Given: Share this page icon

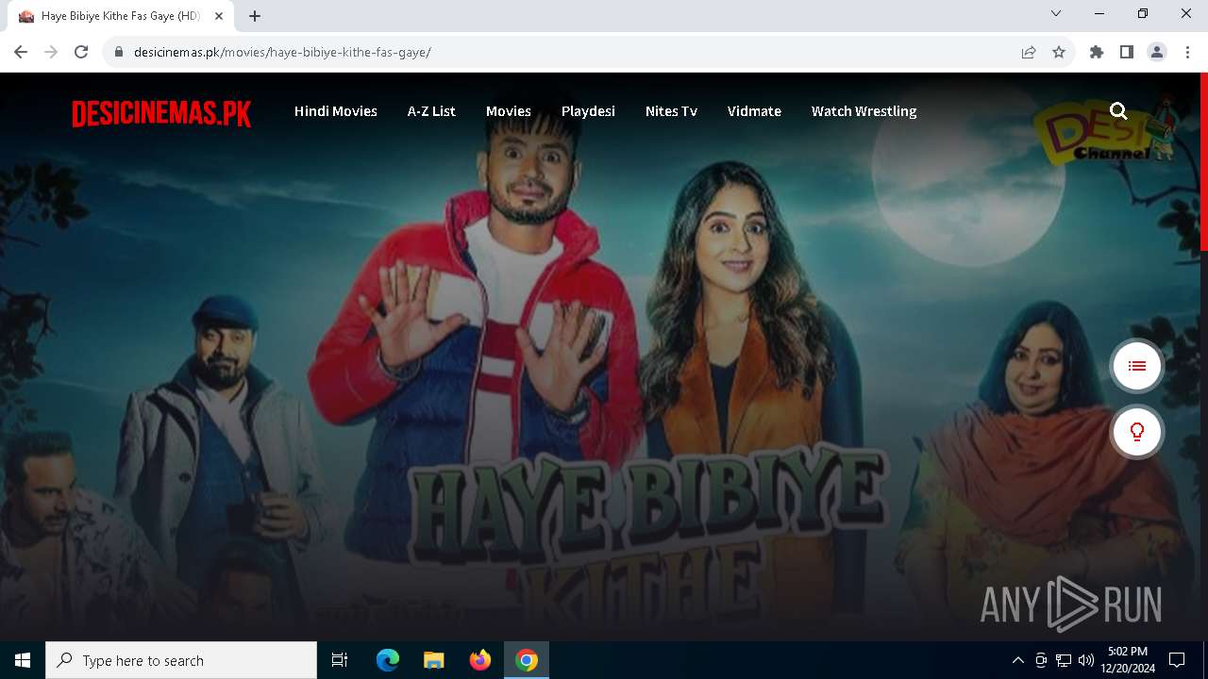Looking at the screenshot, I should 1029,52.
